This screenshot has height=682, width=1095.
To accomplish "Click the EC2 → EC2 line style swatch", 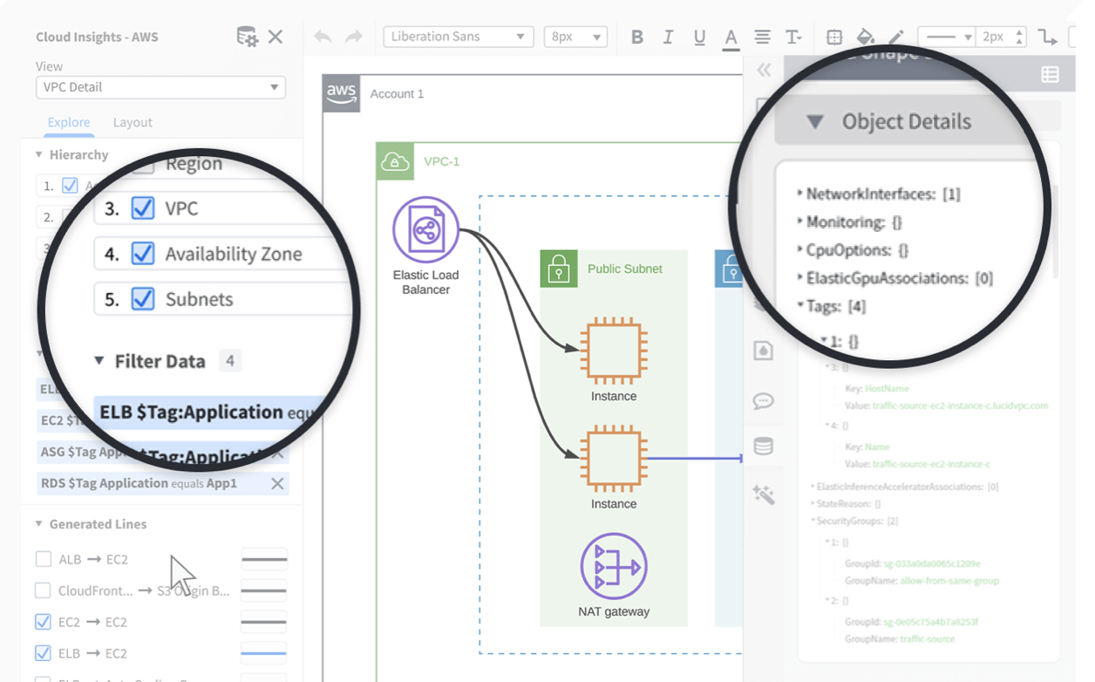I will tap(264, 622).
